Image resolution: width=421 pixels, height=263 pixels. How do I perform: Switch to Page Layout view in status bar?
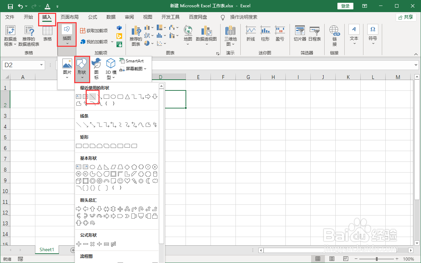click(x=332, y=259)
